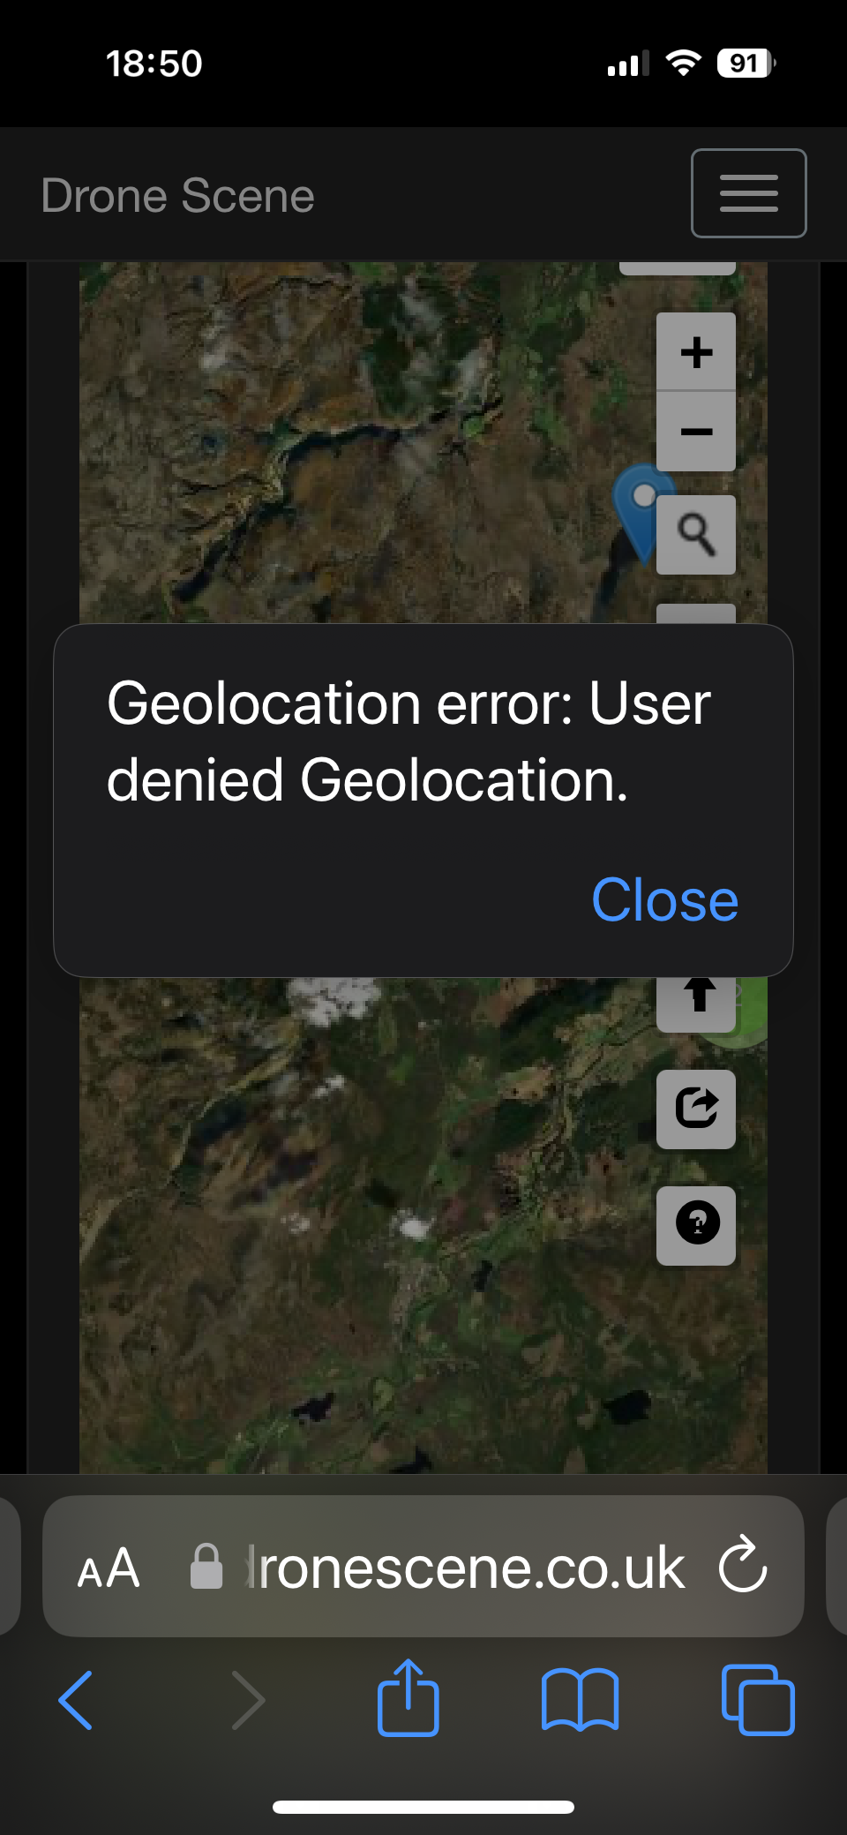Open Safari bookmarks
Image resolution: width=847 pixels, height=1835 pixels.
580,1699
